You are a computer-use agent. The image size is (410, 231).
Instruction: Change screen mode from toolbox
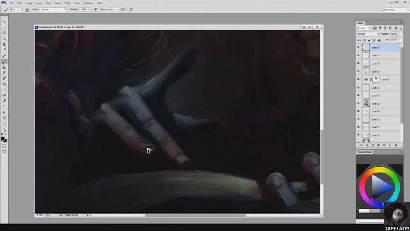(4, 152)
